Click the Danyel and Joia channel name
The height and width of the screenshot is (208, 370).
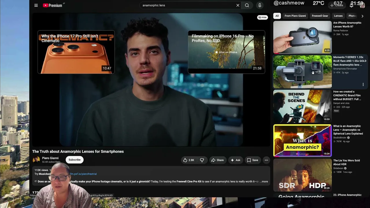pos(341,103)
